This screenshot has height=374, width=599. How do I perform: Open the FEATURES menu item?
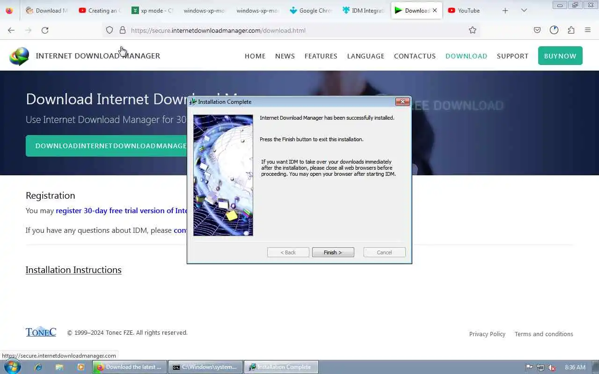[321, 56]
